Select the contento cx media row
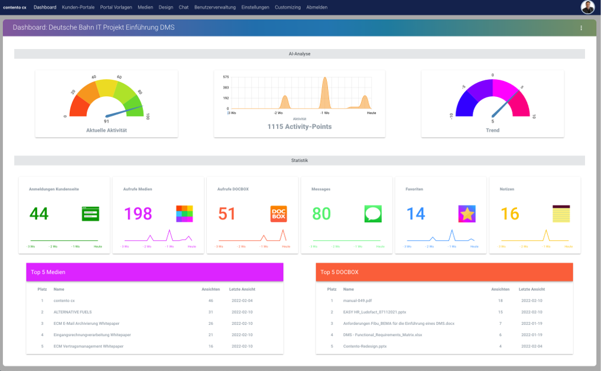 [x=155, y=301]
